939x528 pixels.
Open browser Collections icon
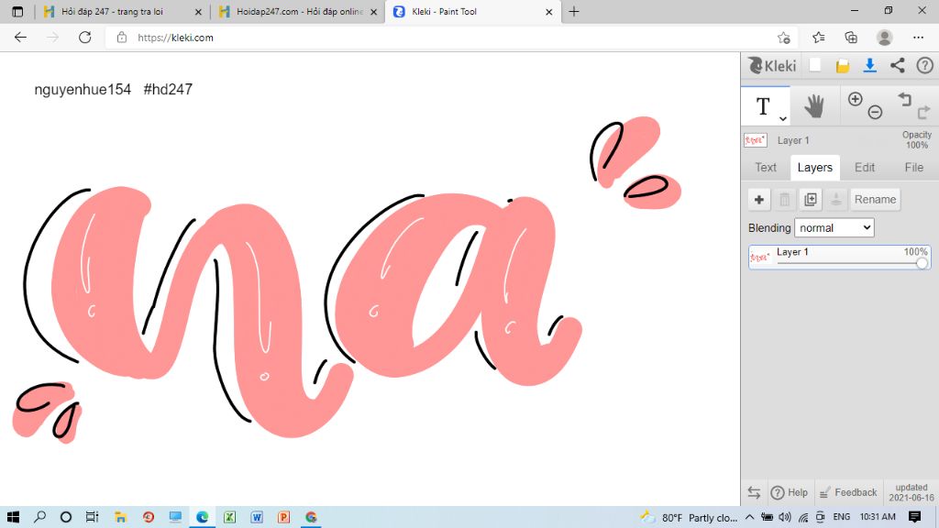tap(851, 38)
